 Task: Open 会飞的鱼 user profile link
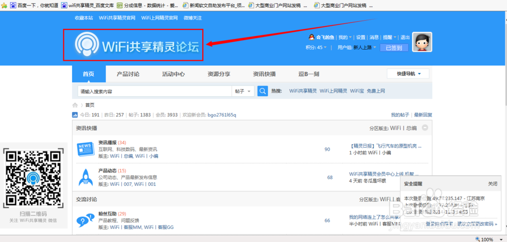coord(325,37)
